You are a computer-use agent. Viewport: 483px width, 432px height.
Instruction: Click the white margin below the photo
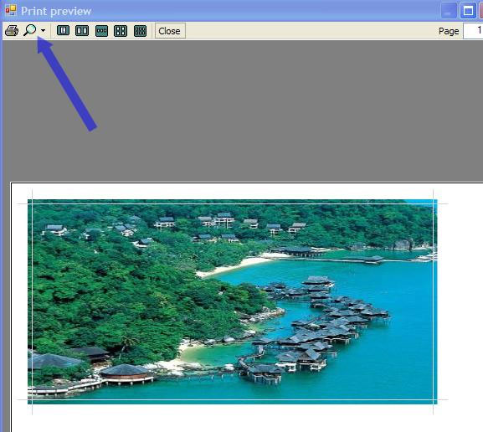pyautogui.click(x=233, y=419)
